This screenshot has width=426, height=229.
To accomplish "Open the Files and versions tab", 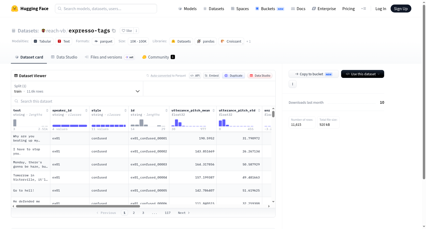I will tap(109, 57).
